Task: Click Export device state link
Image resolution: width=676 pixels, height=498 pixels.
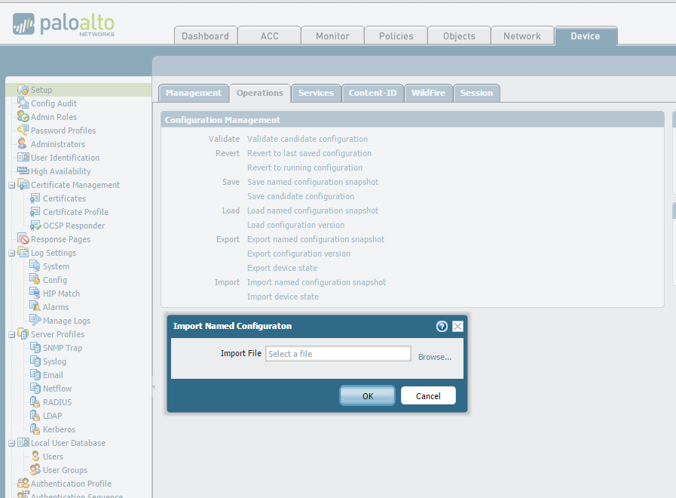Action: (x=282, y=268)
